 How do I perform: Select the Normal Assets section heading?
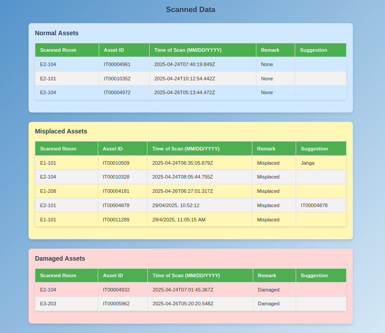(x=57, y=33)
